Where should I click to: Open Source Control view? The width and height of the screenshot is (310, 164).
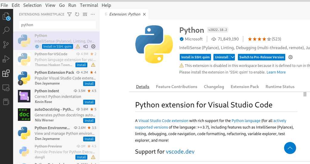click(6, 45)
